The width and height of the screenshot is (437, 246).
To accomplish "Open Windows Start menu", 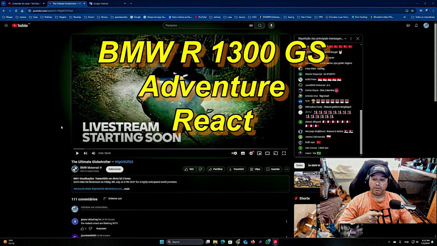I will 162,242.
